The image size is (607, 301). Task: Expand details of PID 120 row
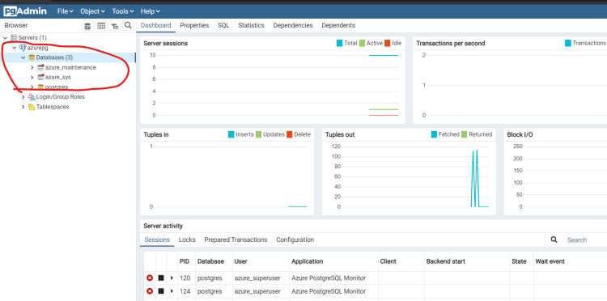point(172,278)
